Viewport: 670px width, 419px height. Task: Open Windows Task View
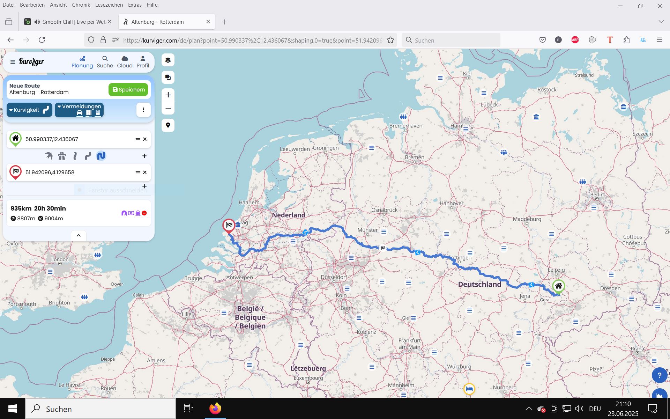point(188,409)
